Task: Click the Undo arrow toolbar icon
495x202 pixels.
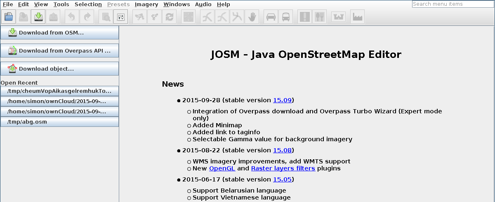Action: pos(72,17)
